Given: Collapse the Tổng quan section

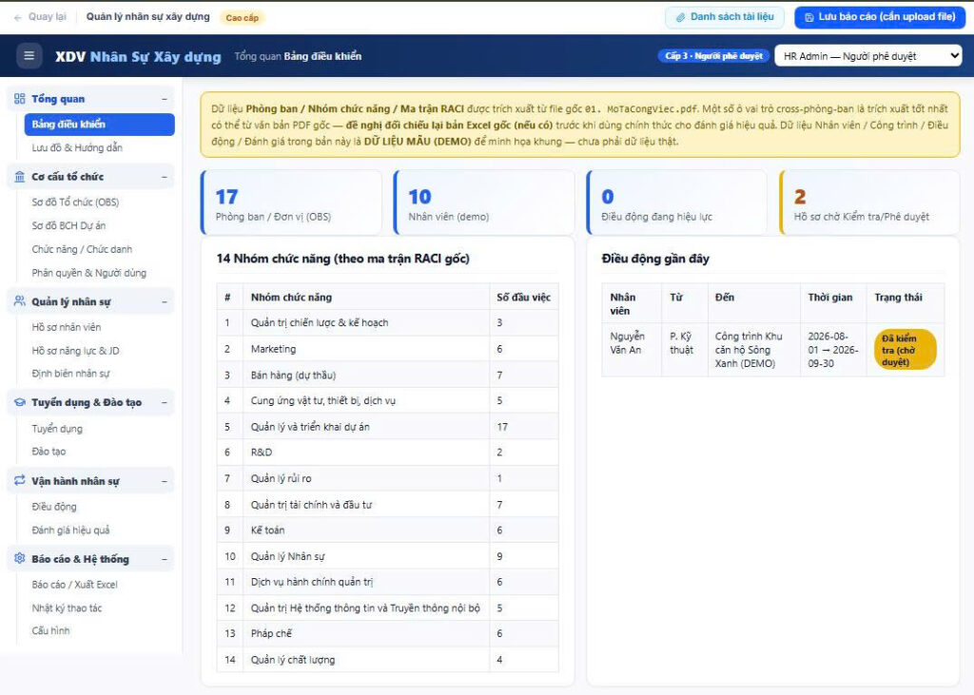Looking at the screenshot, I should [x=164, y=100].
